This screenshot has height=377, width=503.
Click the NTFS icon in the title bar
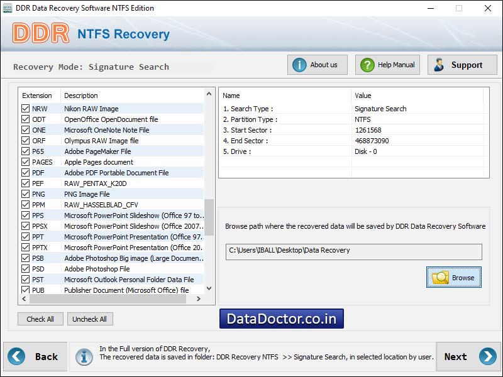7,8
